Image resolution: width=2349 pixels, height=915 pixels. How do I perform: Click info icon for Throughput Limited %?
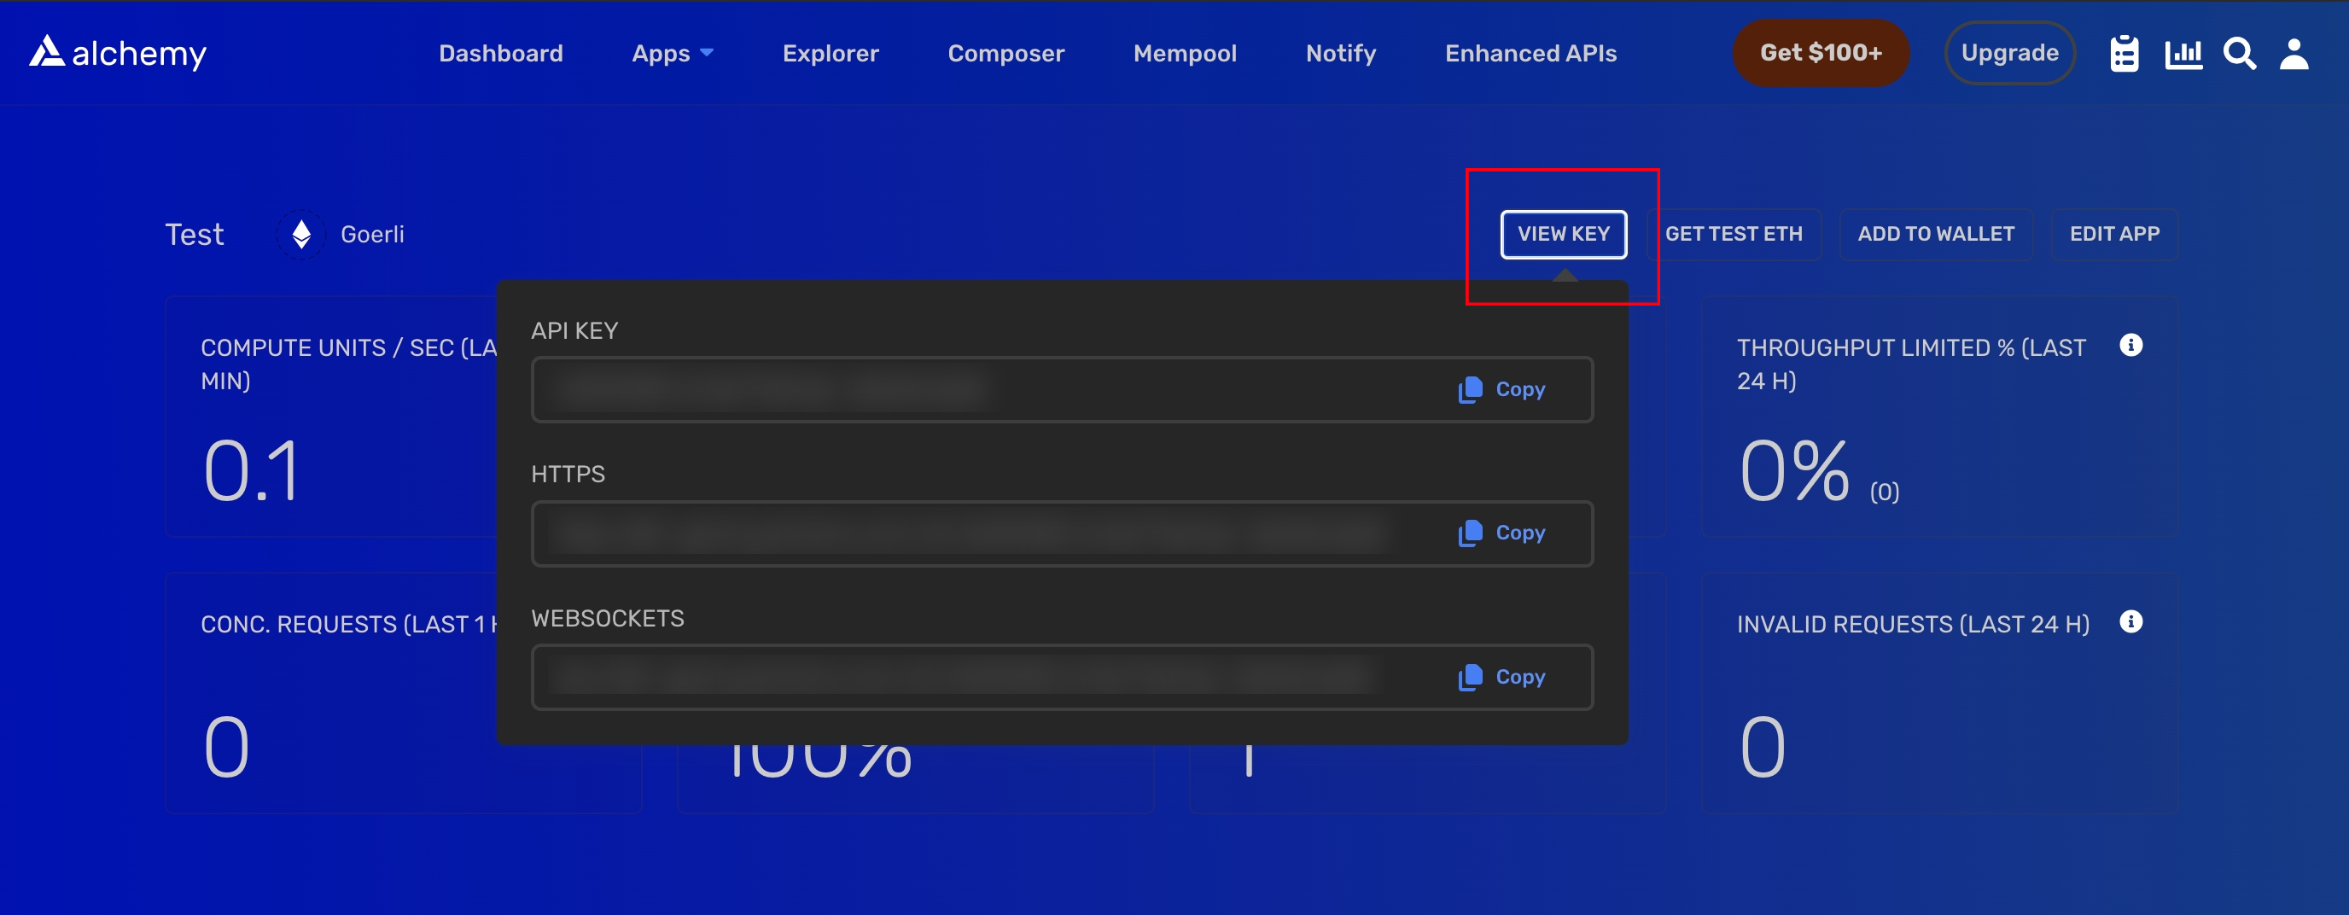[x=2130, y=345]
